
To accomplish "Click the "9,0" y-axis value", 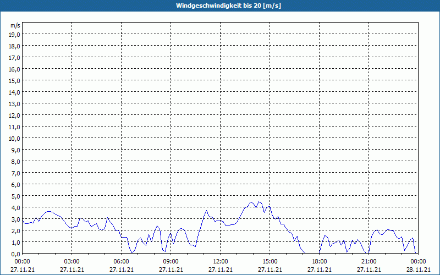I will [x=16, y=150].
